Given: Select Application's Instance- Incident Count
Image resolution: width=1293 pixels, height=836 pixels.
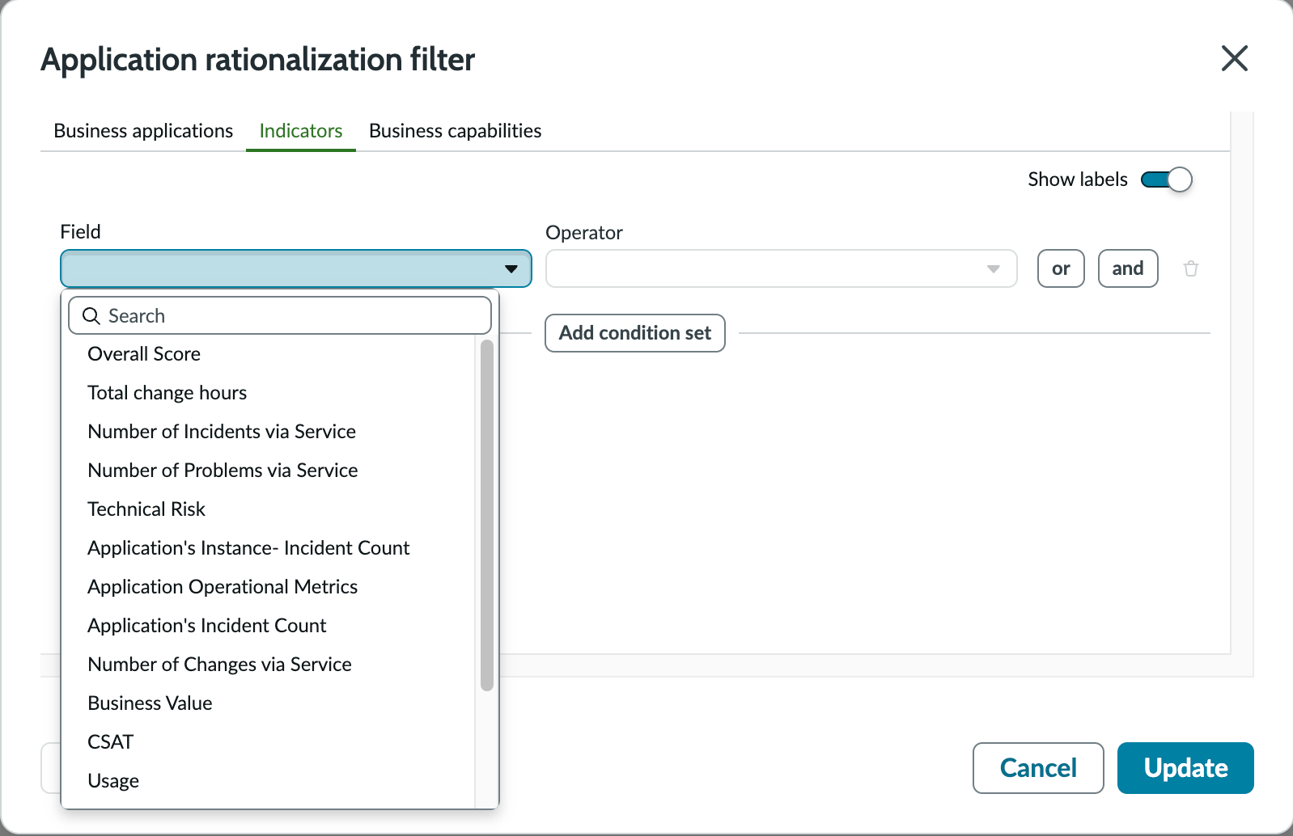Looking at the screenshot, I should pos(269,548).
